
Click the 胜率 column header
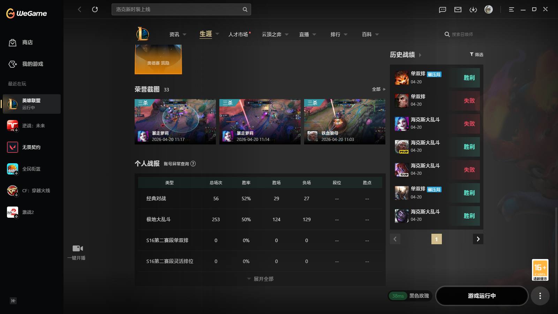(x=246, y=183)
